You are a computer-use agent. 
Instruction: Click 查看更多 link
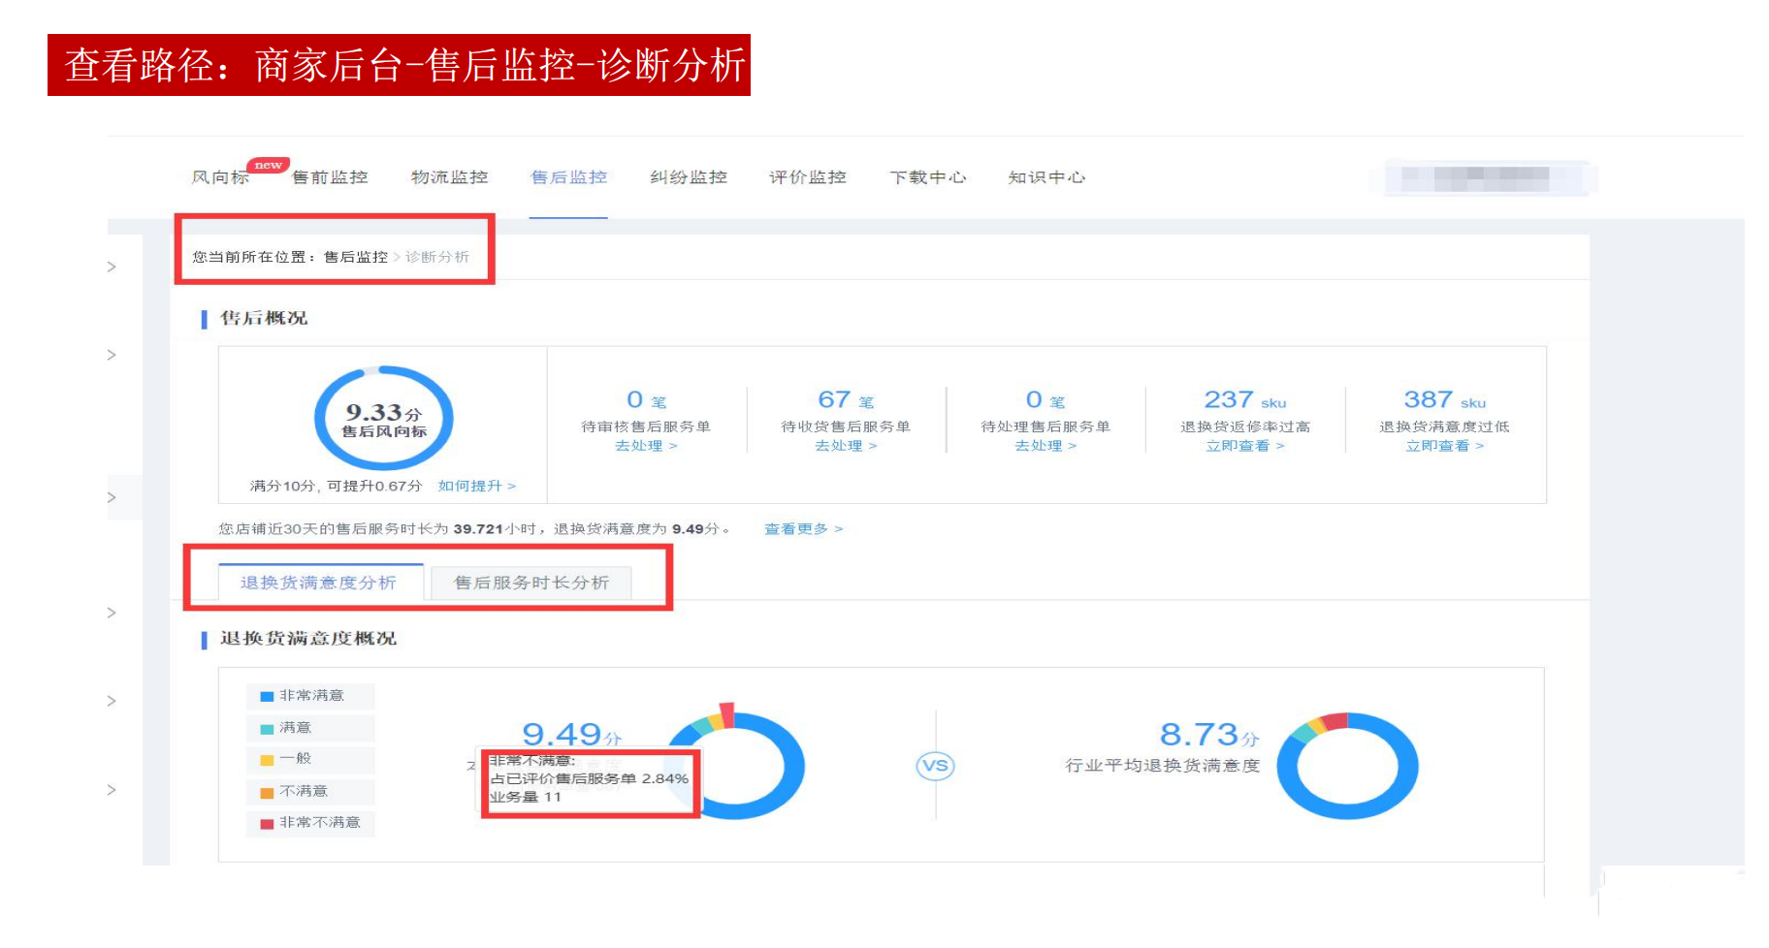[803, 529]
